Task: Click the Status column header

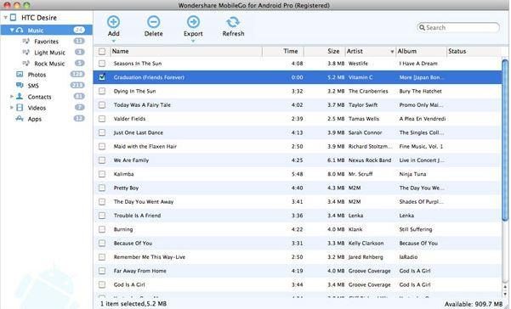Action: tap(474, 52)
